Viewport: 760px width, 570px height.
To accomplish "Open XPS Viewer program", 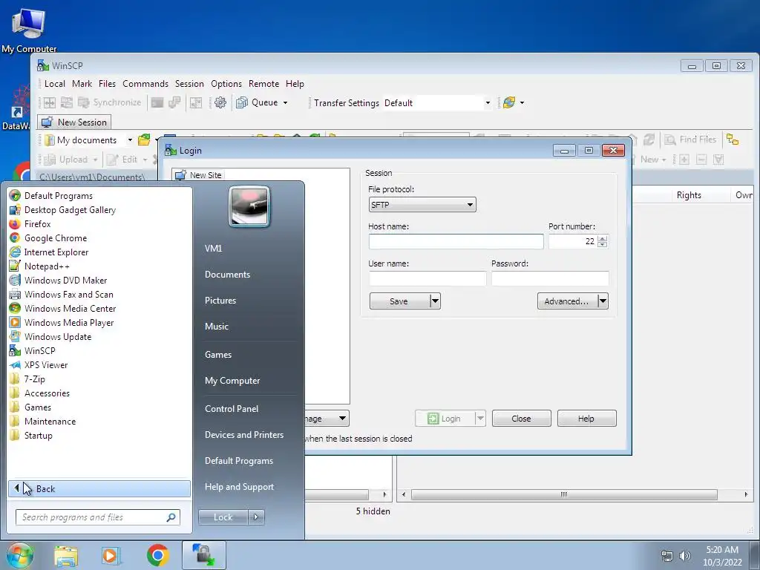I will pyautogui.click(x=45, y=365).
